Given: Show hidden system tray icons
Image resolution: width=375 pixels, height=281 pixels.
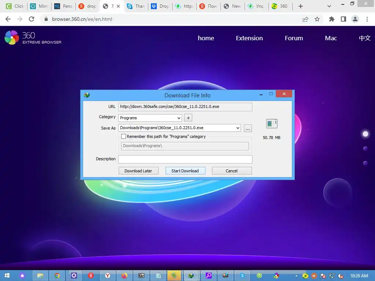Looking at the screenshot, I should tap(297, 276).
